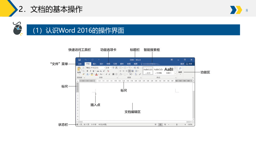Select the 正文 (Normal) style
Image resolution: width=256 pixels, height=144 pixels.
(148, 71)
